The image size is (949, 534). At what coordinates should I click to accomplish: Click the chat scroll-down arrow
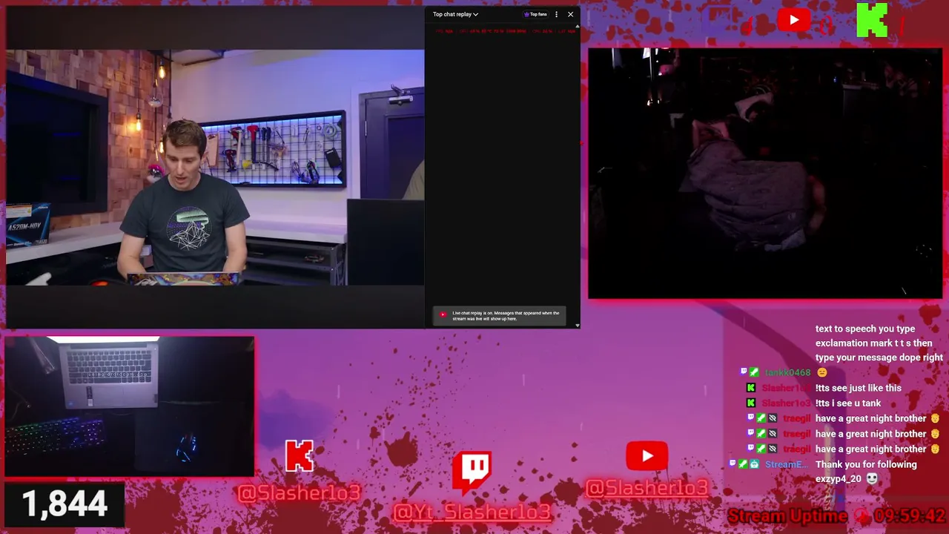tap(578, 325)
